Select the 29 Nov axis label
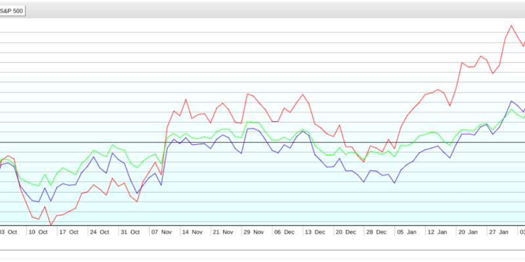525x262 pixels. coord(253,232)
